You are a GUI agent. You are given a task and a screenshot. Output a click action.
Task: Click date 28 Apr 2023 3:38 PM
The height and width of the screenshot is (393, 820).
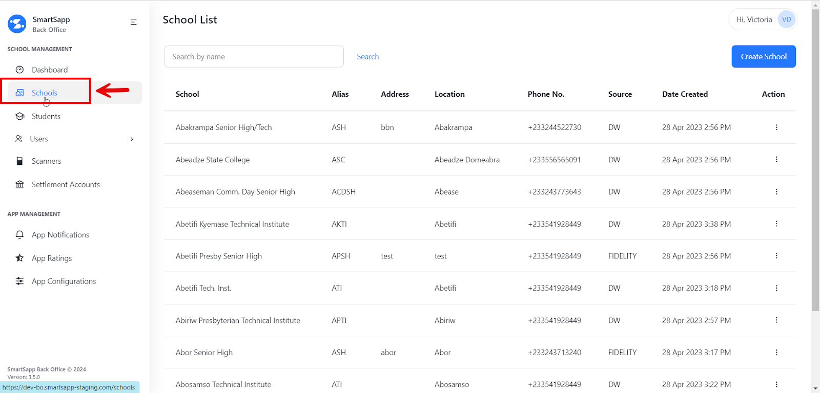tap(696, 224)
